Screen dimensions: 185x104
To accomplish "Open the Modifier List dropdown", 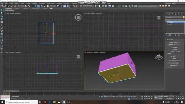I will (x=175, y=20).
